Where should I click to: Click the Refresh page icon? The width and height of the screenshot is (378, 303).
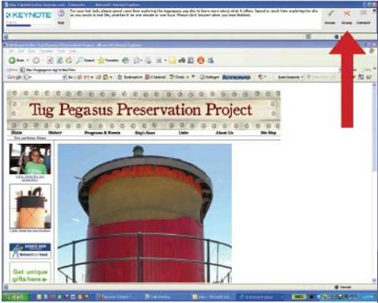point(60,60)
